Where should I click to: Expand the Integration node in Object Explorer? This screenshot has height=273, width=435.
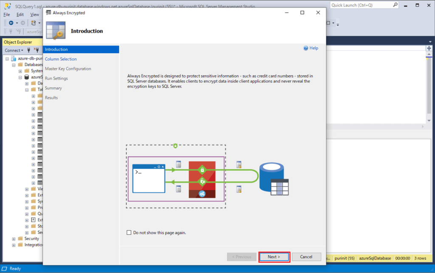(x=14, y=245)
